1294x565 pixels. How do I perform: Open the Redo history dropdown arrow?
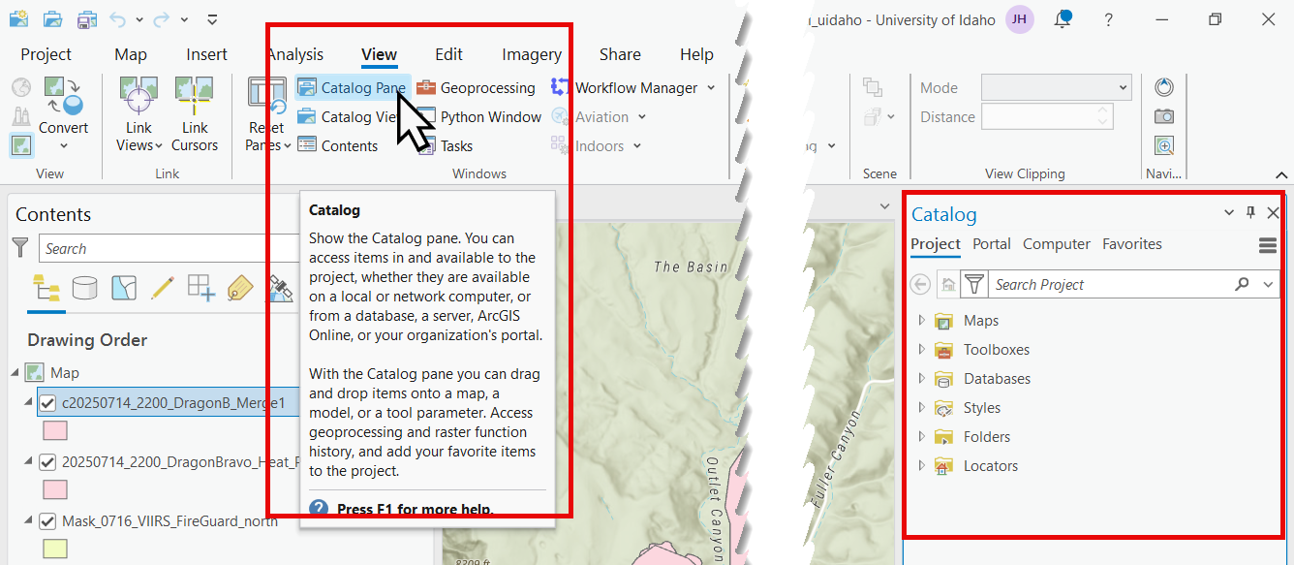point(183,20)
